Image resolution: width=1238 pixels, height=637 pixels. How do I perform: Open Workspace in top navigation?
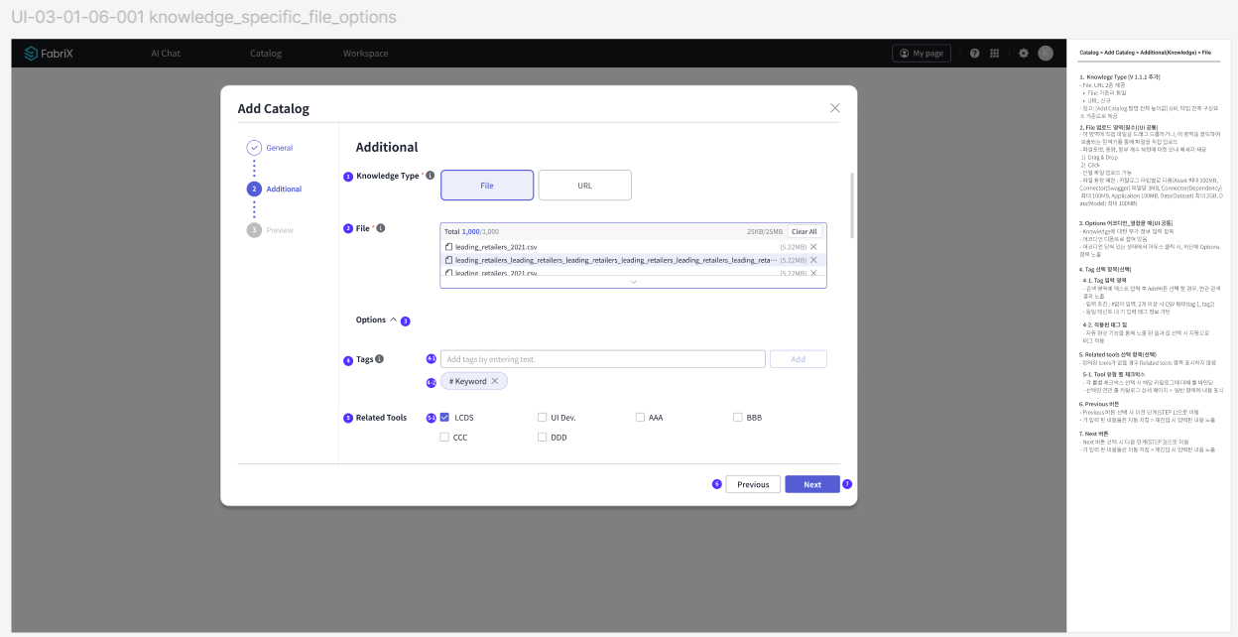point(366,54)
